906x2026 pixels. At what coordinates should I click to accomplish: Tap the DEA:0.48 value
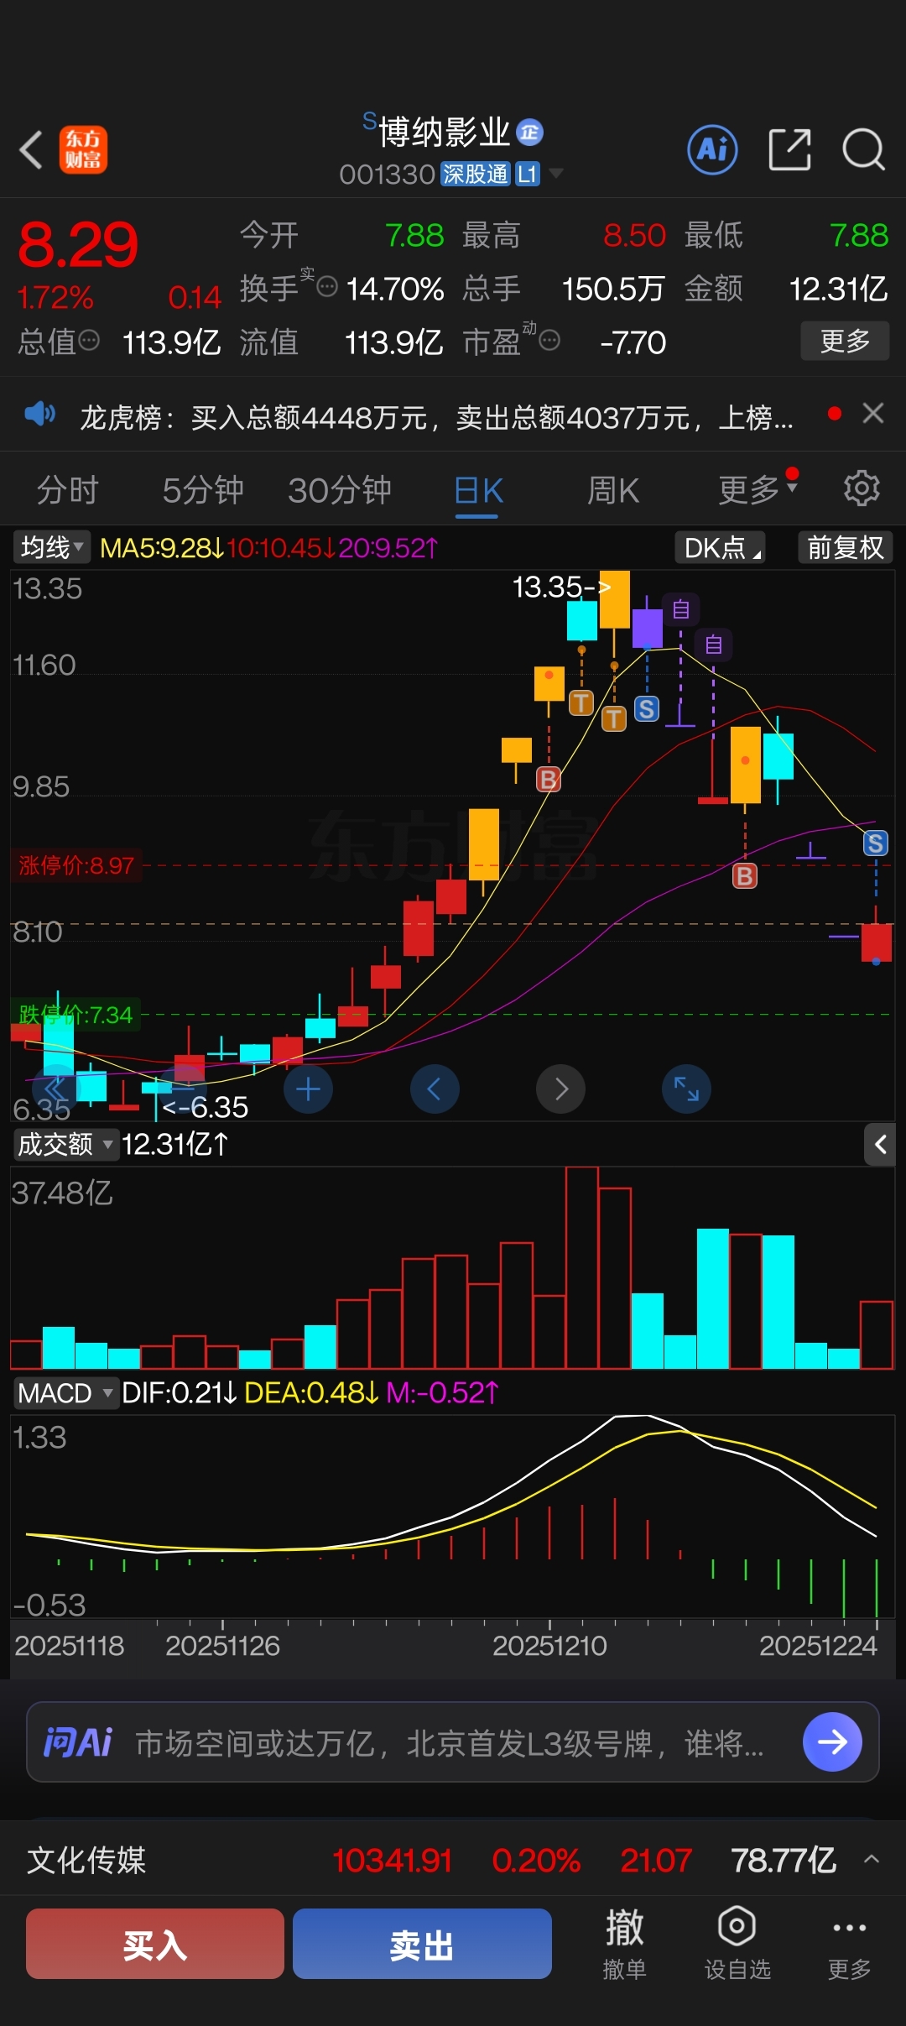(x=311, y=1393)
